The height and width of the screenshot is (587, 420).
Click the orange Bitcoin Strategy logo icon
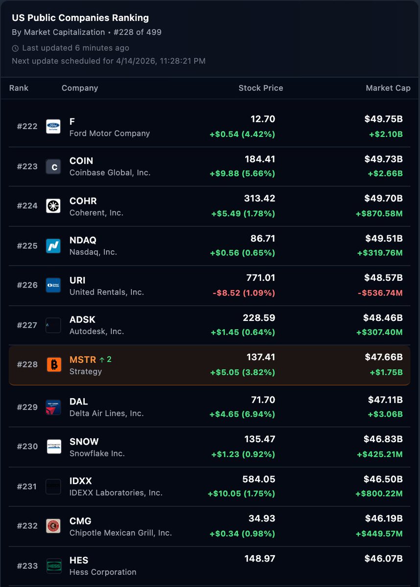pyautogui.click(x=54, y=364)
